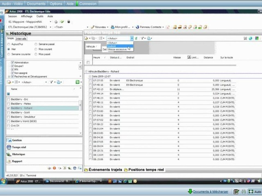Click the first orange vehicle icon in toolbar

175,27
